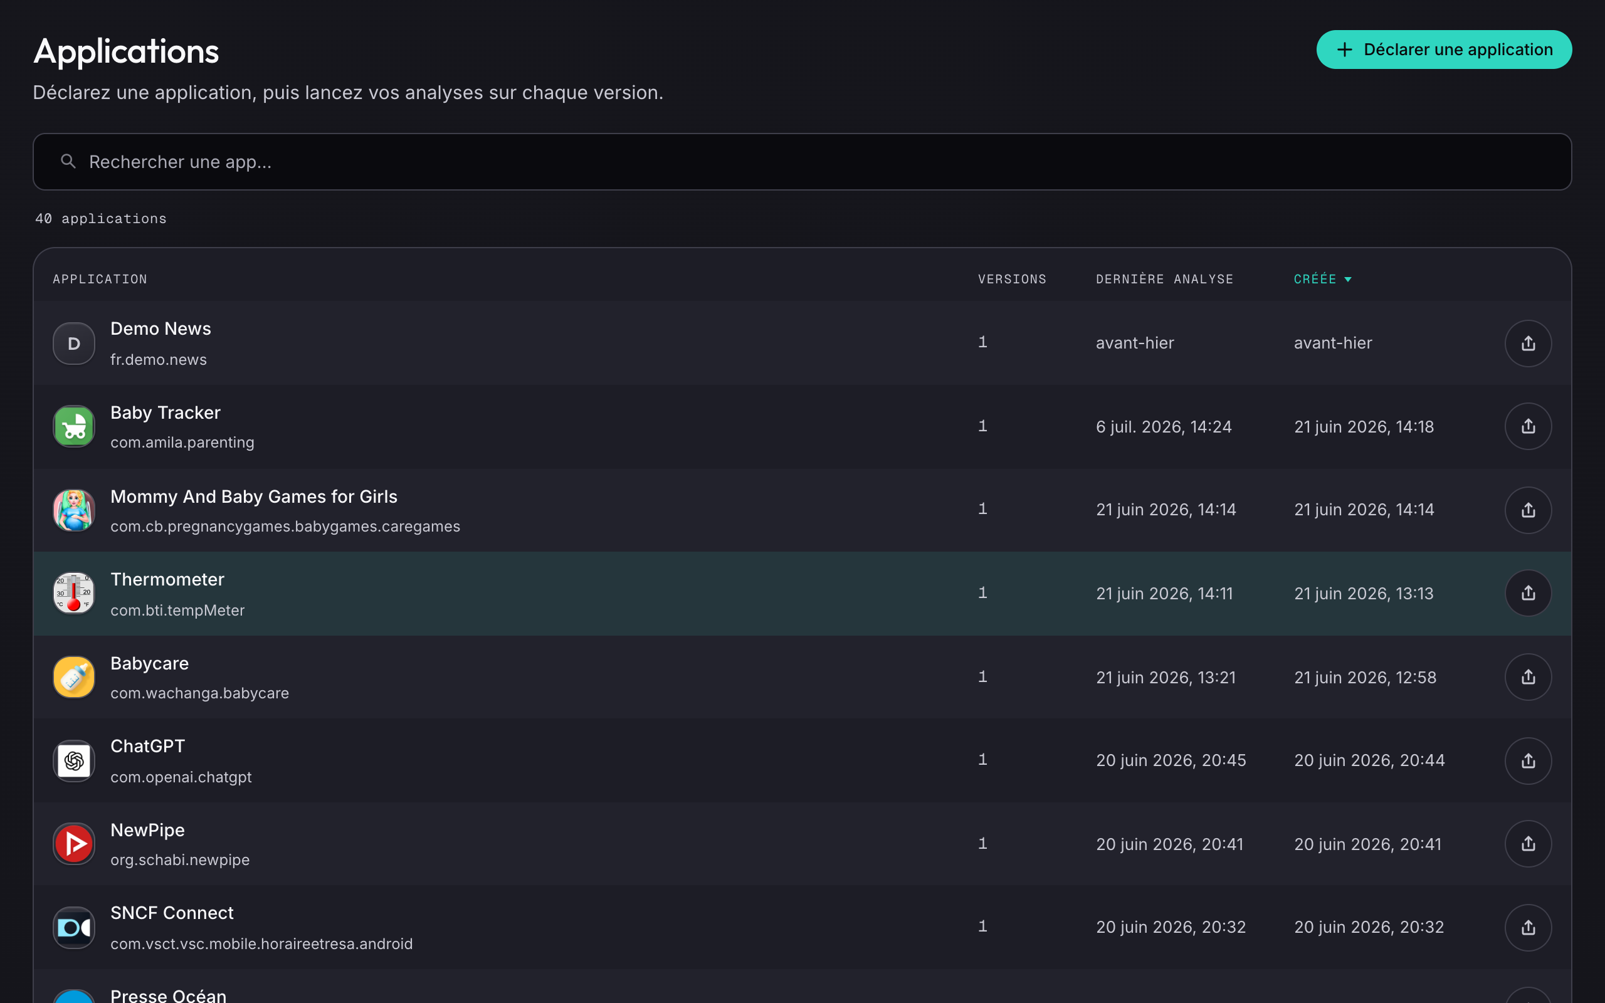Click share icon on ChatGPT row
Screen dimensions: 1605x1003
(x=1528, y=760)
